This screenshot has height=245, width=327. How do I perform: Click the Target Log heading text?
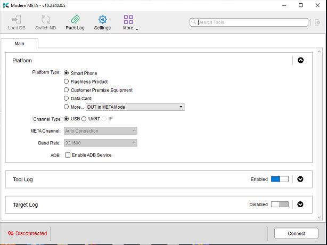click(x=26, y=205)
